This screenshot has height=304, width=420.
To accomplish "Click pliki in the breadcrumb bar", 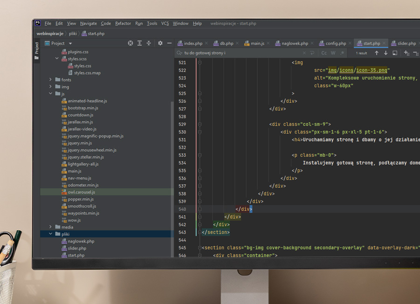I will click(73, 34).
